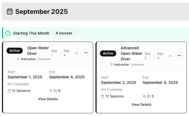Click the Active badge on Open Water Diver
The image size is (189, 116).
click(14, 51)
